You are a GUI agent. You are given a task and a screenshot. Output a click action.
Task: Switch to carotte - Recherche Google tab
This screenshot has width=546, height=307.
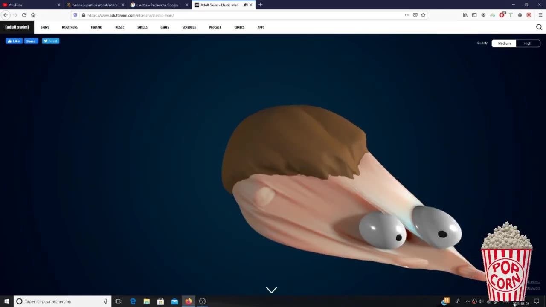point(160,5)
